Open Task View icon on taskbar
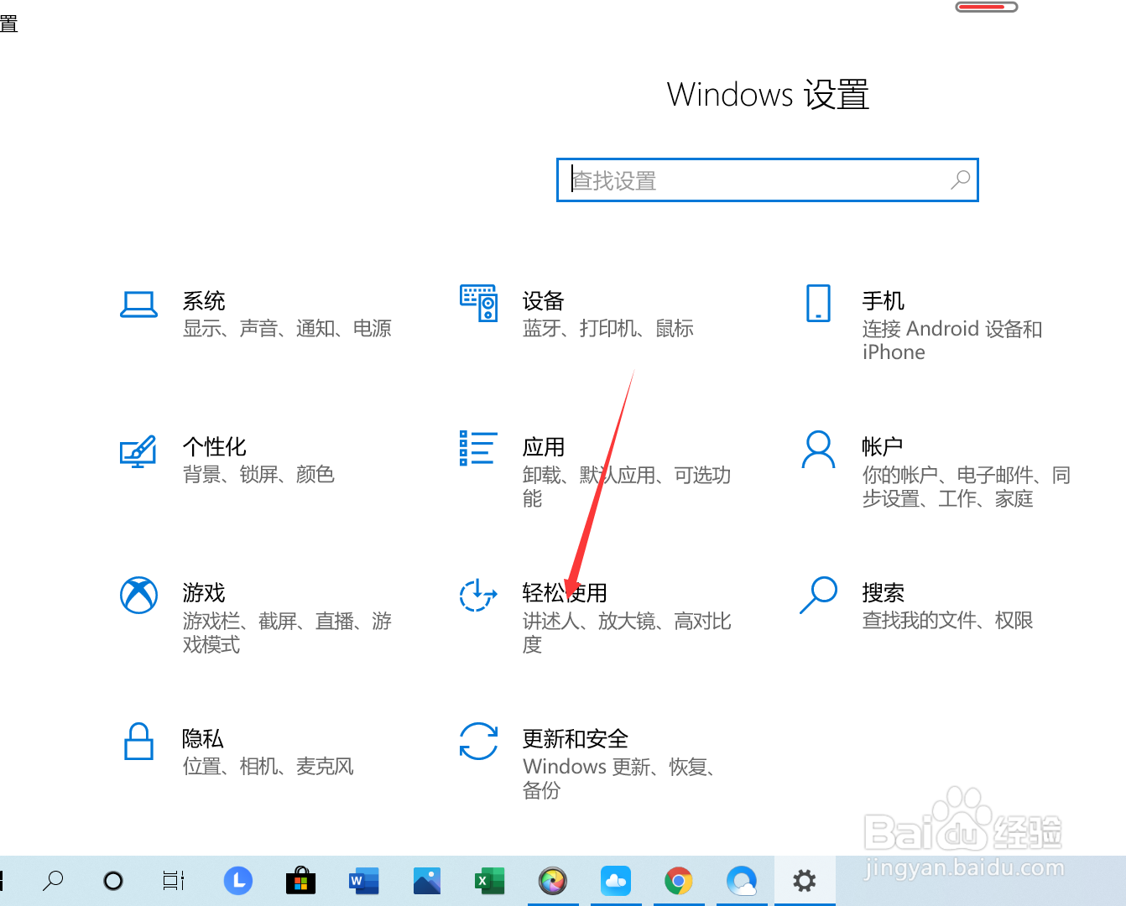This screenshot has height=906, width=1126. click(174, 881)
